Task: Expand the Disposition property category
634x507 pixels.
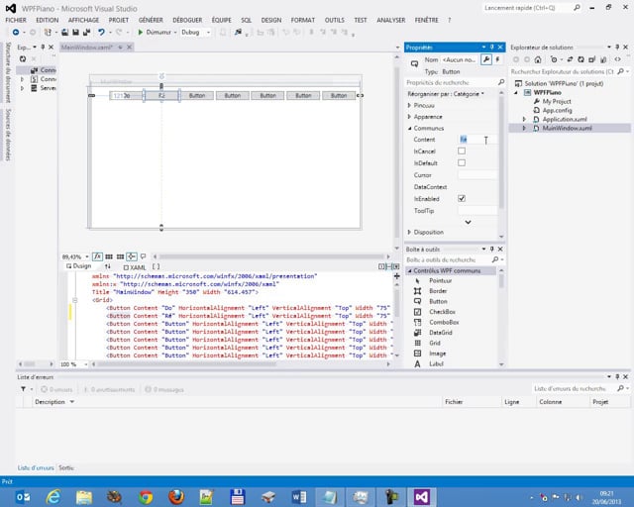Action: click(409, 232)
